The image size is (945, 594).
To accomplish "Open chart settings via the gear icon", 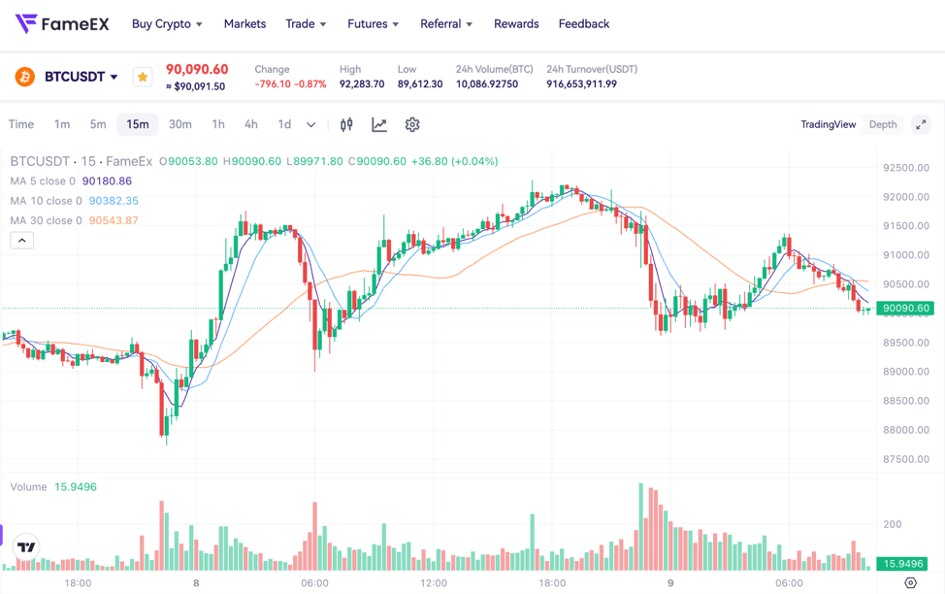I will point(411,124).
